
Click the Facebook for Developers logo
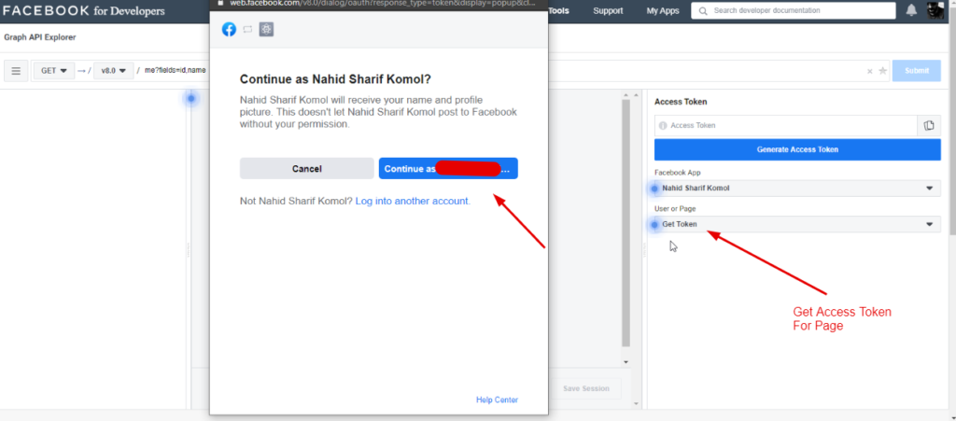coord(84,11)
